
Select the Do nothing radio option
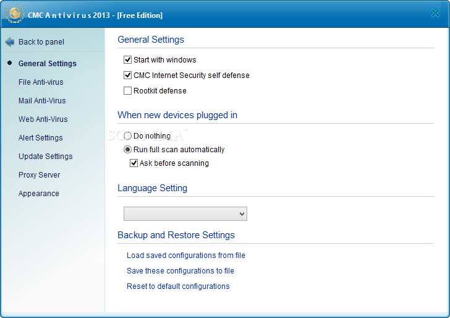(127, 136)
